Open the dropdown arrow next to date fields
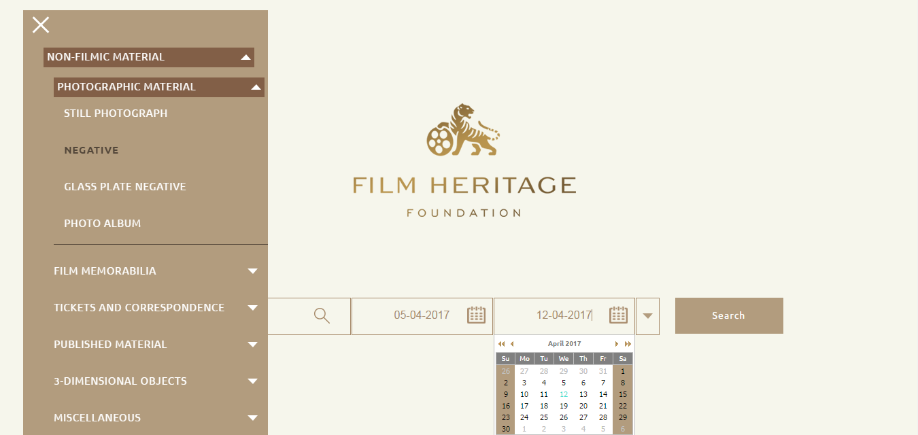918x435 pixels. tap(647, 316)
